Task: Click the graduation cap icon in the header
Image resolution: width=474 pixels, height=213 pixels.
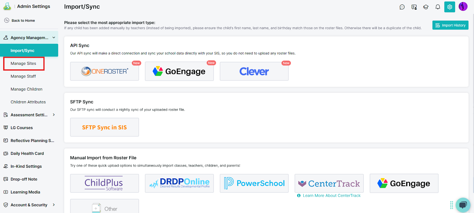Action: 426,7
